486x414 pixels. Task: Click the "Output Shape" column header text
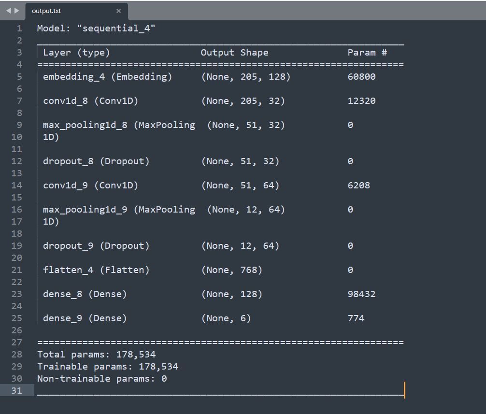[234, 53]
